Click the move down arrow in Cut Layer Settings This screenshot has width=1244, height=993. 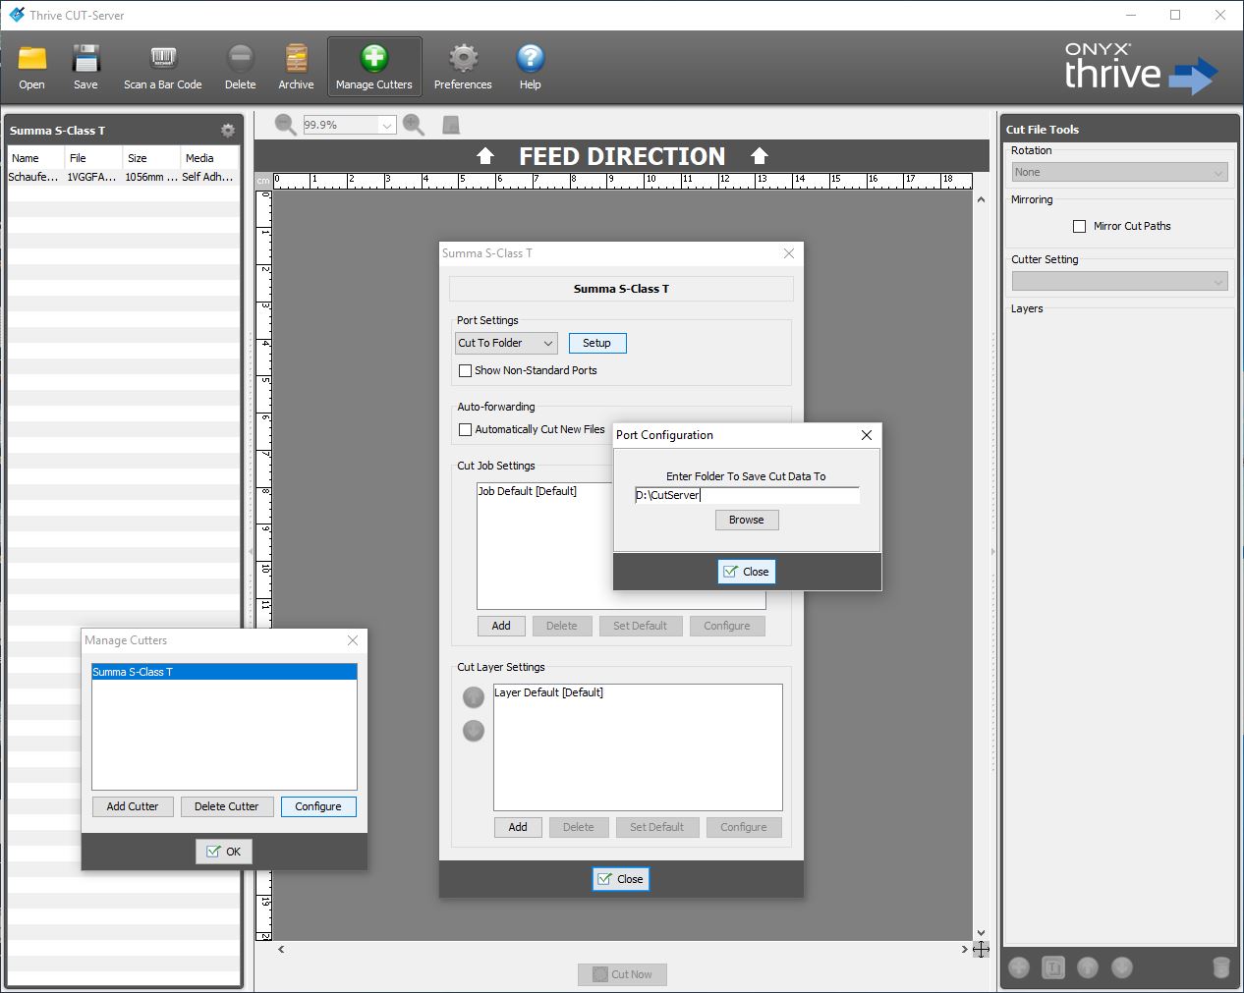tap(474, 731)
